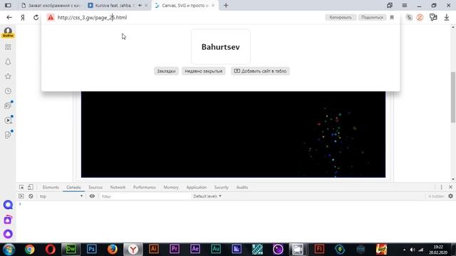Launch Dreamweaver from the taskbar

(71, 250)
